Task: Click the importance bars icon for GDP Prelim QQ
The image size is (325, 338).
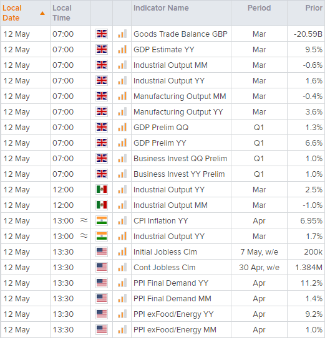Action: point(122,127)
